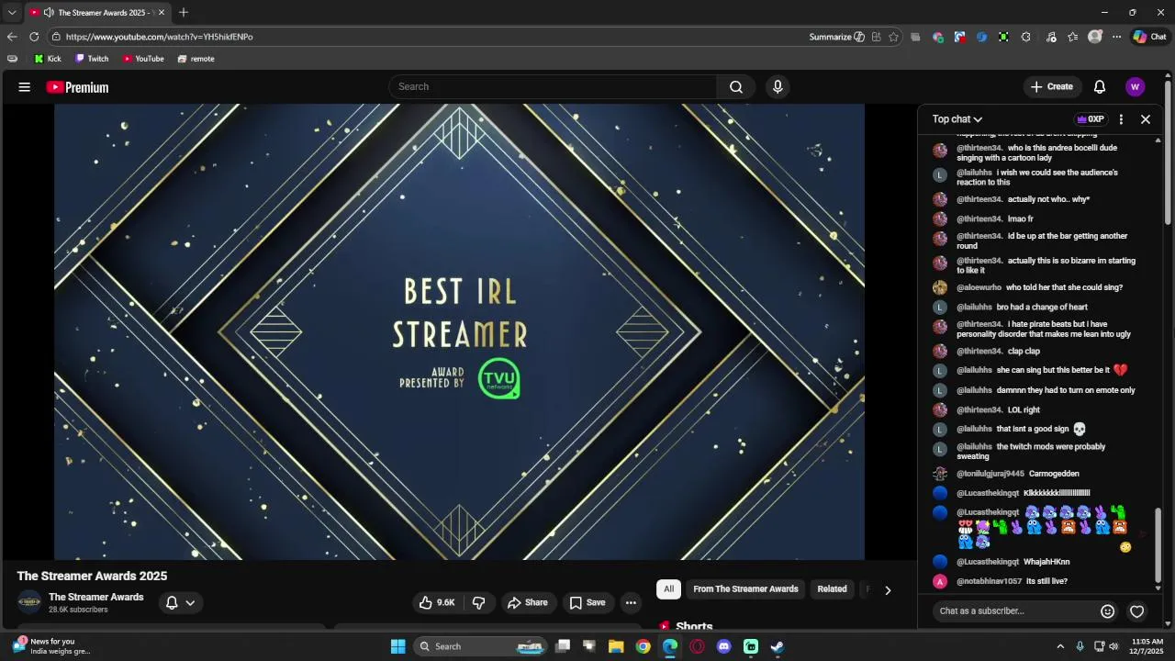Open more video actions ellipsis
The image size is (1175, 661).
pos(631,602)
